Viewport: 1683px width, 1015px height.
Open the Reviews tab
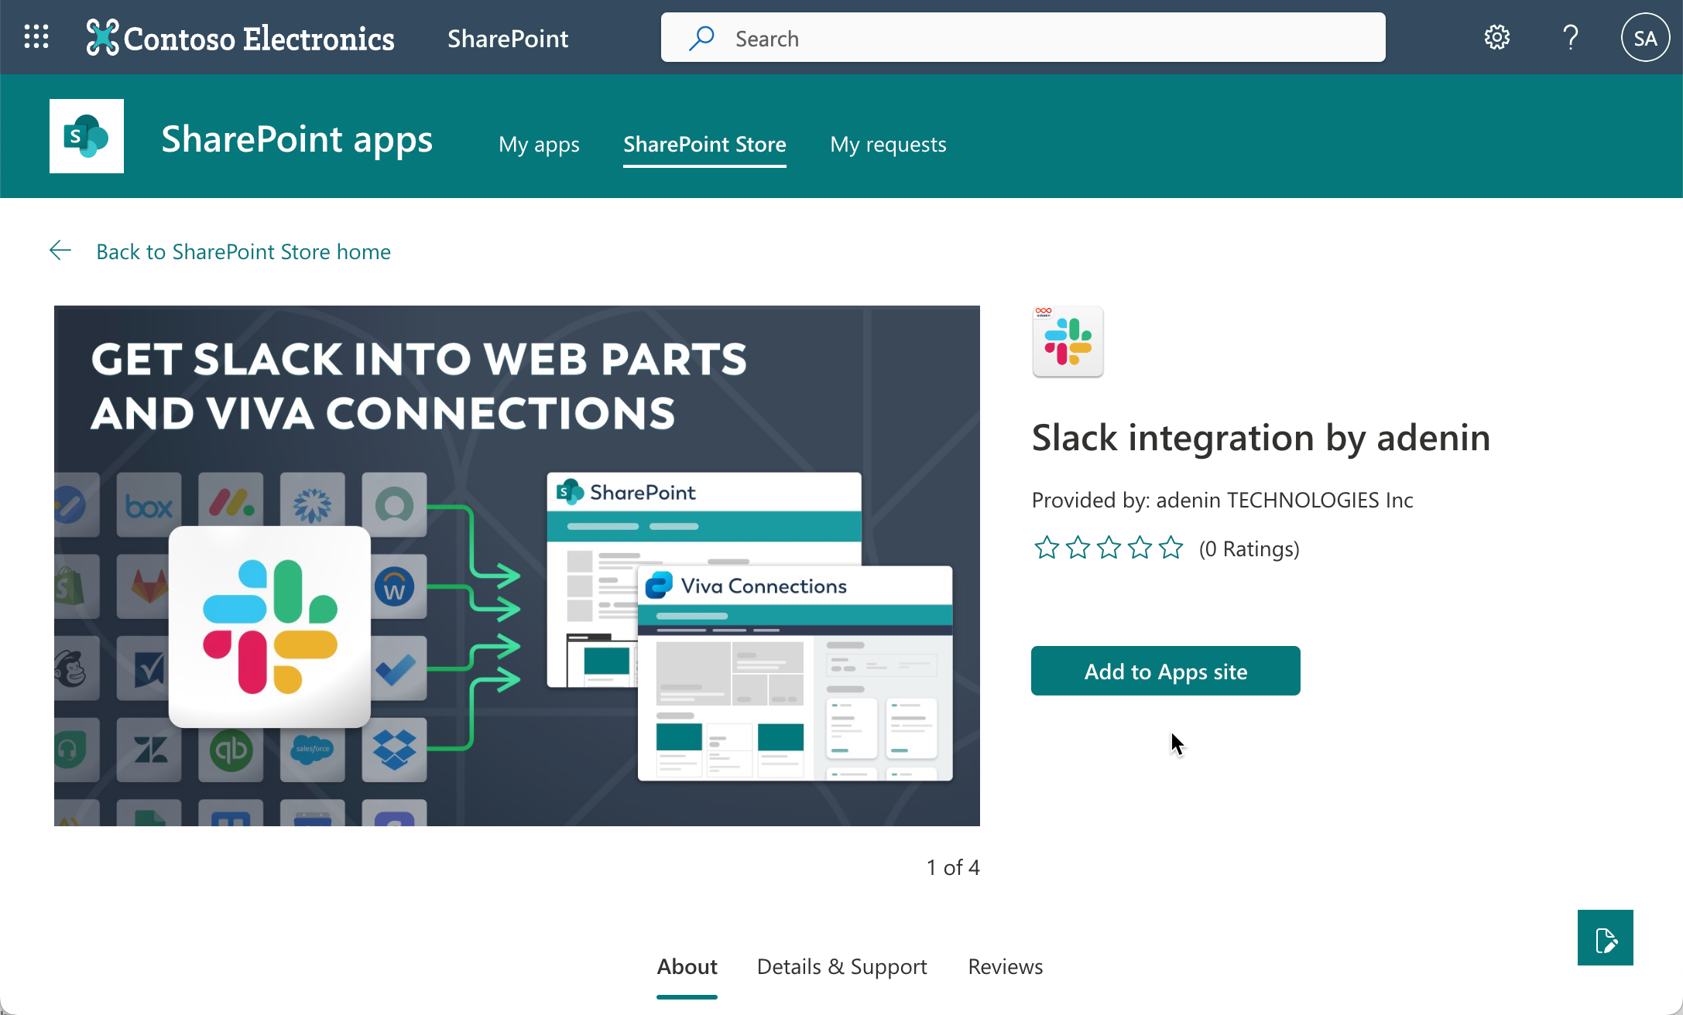pos(1005,966)
